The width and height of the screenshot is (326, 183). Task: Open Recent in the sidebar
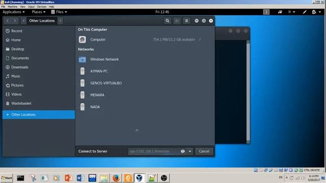[x=39, y=31]
